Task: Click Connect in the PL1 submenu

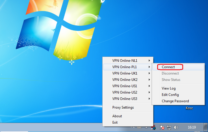Action: point(178,67)
